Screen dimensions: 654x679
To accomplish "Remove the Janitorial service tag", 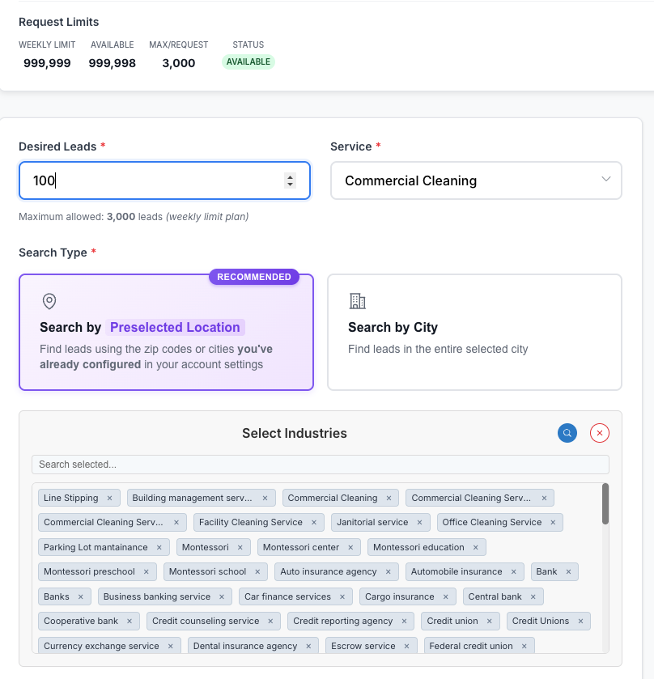I will 419,523.
